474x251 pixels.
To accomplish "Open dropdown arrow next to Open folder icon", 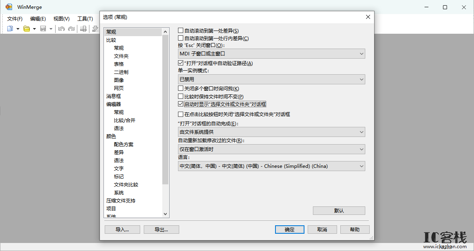I will pos(35,29).
